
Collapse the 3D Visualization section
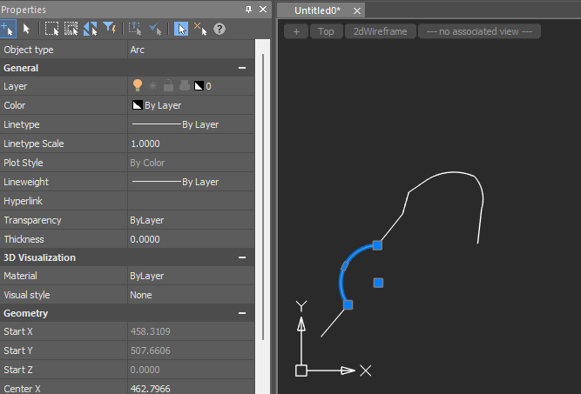[242, 258]
